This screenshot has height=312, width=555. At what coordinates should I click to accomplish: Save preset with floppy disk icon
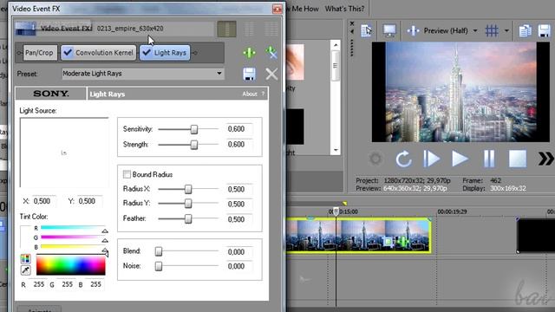pos(249,74)
